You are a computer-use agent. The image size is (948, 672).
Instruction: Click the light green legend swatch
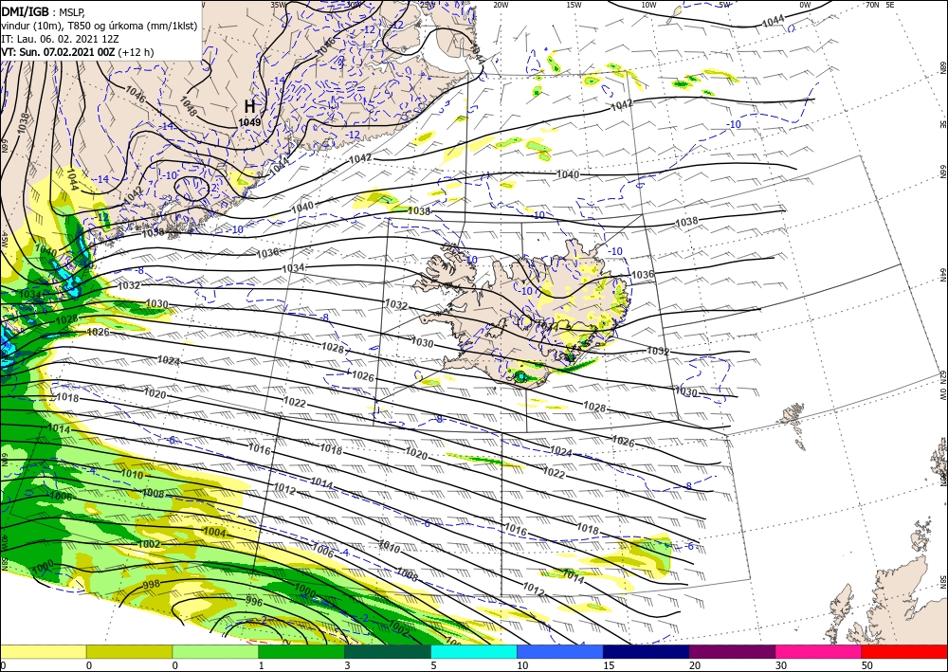(215, 651)
